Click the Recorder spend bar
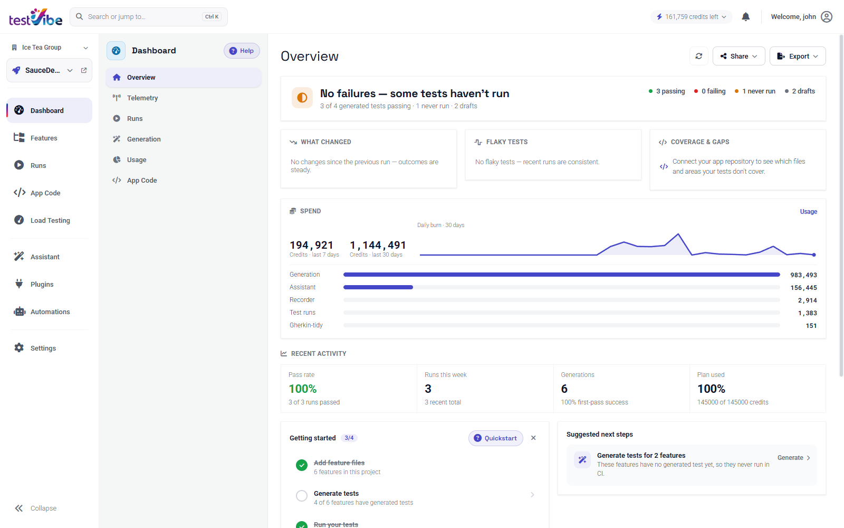 point(561,300)
